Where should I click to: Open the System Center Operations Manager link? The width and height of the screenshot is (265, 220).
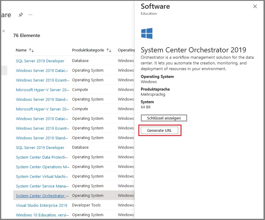pos(43,167)
